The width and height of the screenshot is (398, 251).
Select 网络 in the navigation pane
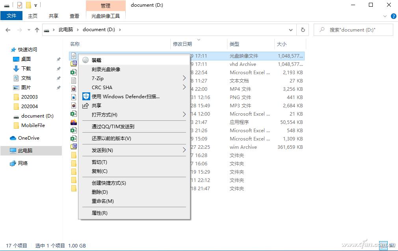pyautogui.click(x=23, y=163)
